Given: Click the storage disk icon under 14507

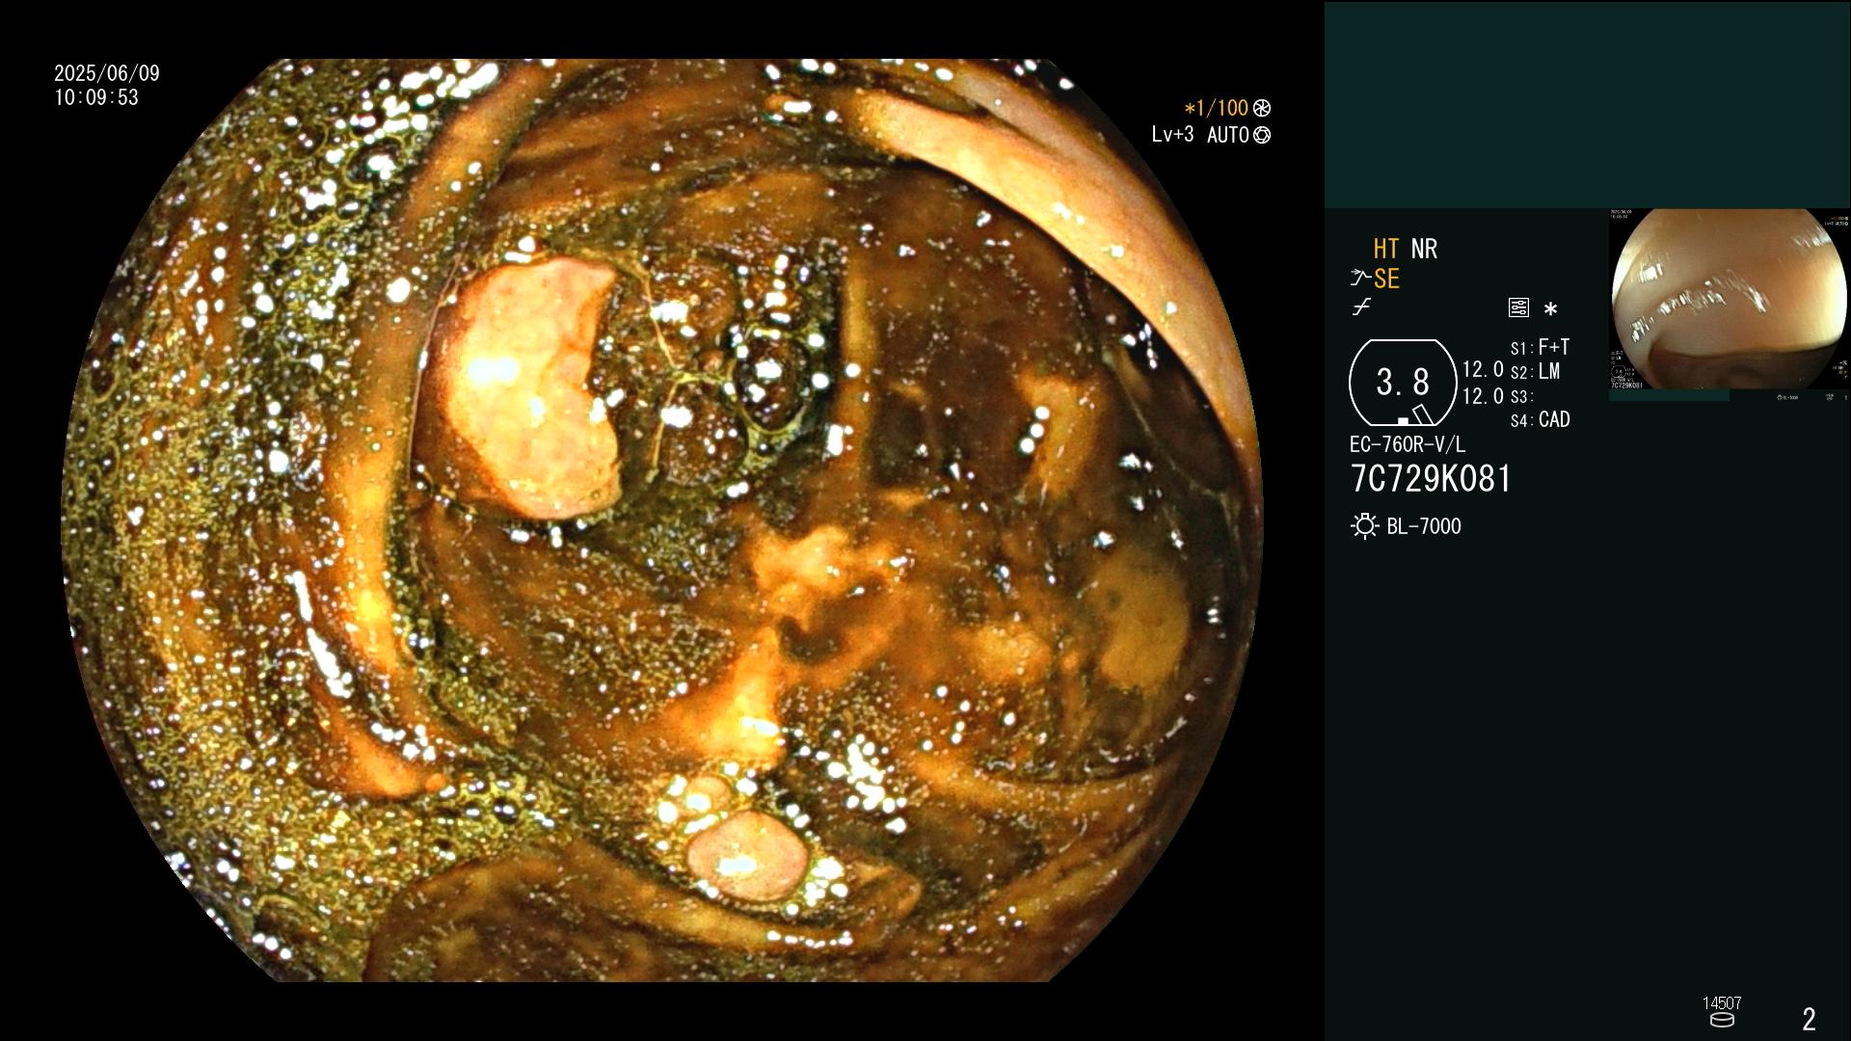Looking at the screenshot, I should pyautogui.click(x=1722, y=1020).
